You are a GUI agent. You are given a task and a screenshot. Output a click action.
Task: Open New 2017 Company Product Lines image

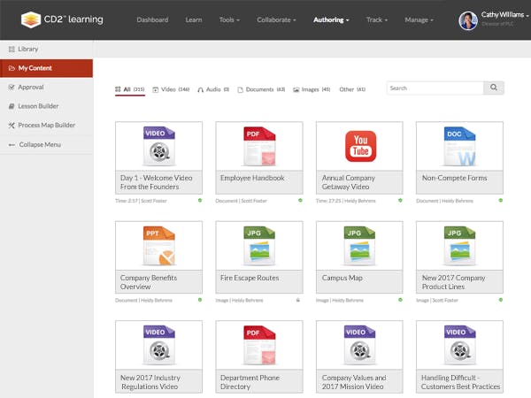(x=459, y=246)
